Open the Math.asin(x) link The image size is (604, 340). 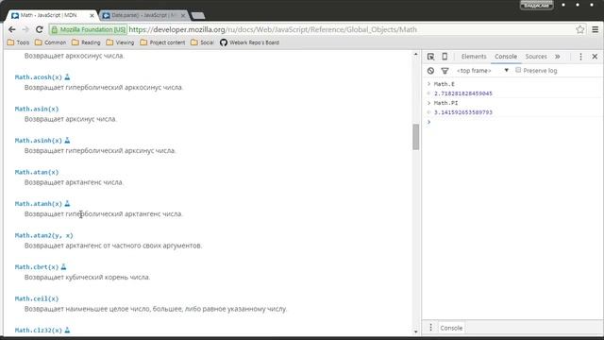(37, 109)
